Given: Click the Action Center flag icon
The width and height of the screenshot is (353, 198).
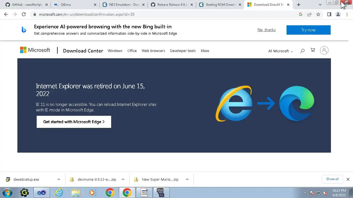Looking at the screenshot, I should coord(312,193).
